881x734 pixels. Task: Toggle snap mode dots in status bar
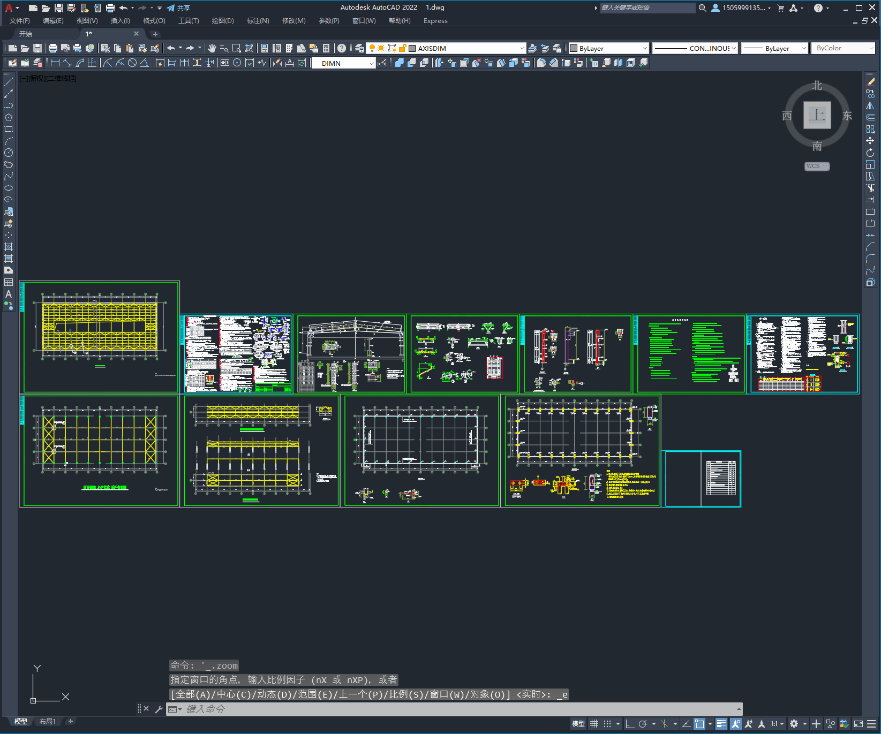pos(607,724)
